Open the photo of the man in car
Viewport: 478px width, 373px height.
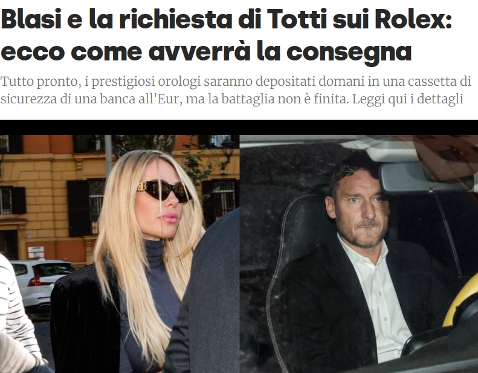pyautogui.click(x=359, y=254)
